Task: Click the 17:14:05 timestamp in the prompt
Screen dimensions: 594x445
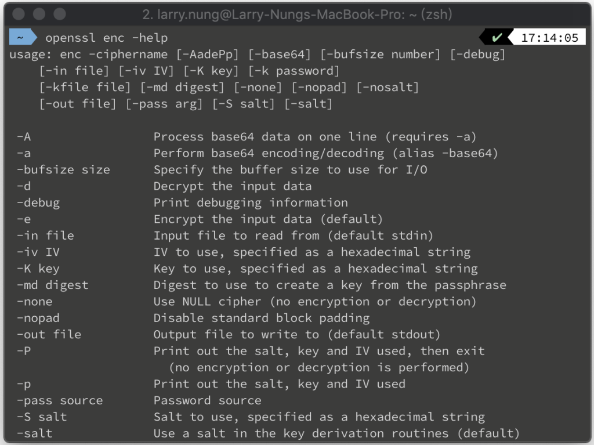Action: pyautogui.click(x=549, y=38)
